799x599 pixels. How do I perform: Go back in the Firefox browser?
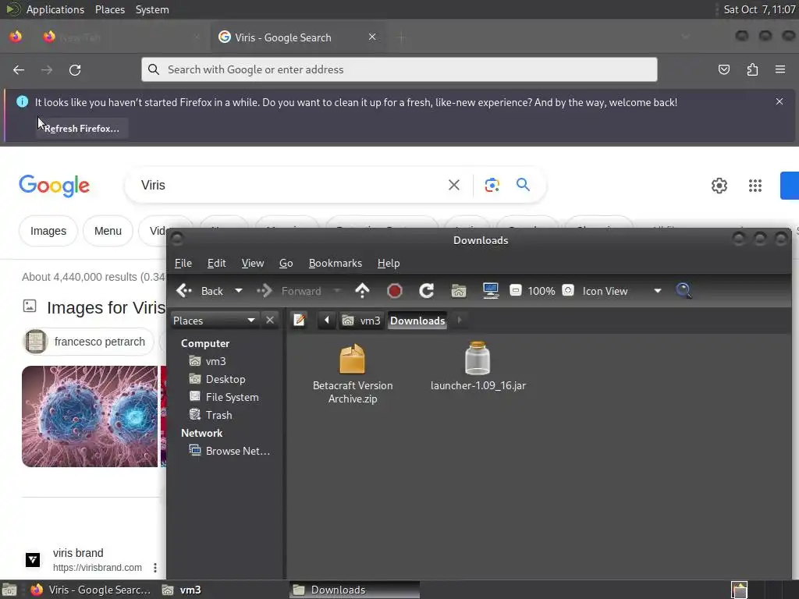tap(19, 69)
